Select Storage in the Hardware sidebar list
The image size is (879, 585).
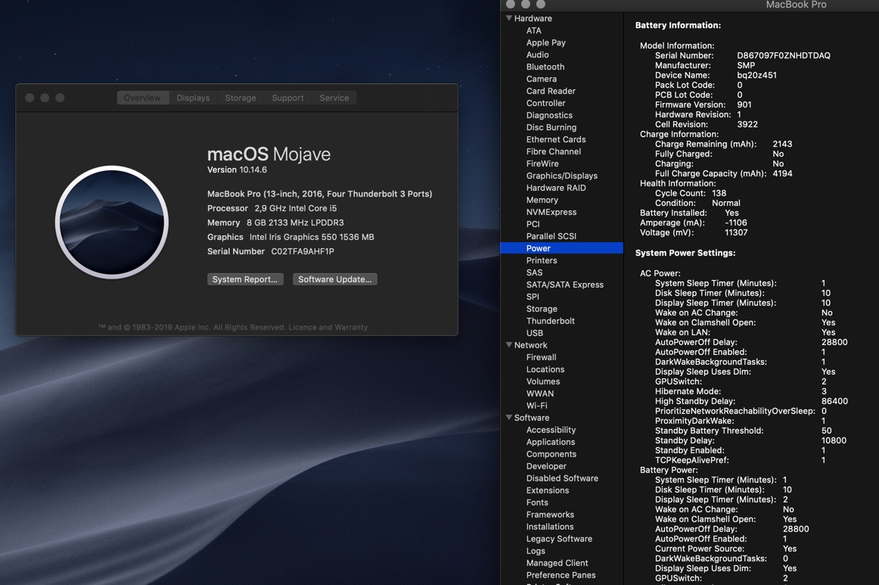(542, 309)
